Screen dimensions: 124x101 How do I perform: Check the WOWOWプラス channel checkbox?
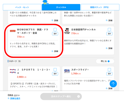55,29
